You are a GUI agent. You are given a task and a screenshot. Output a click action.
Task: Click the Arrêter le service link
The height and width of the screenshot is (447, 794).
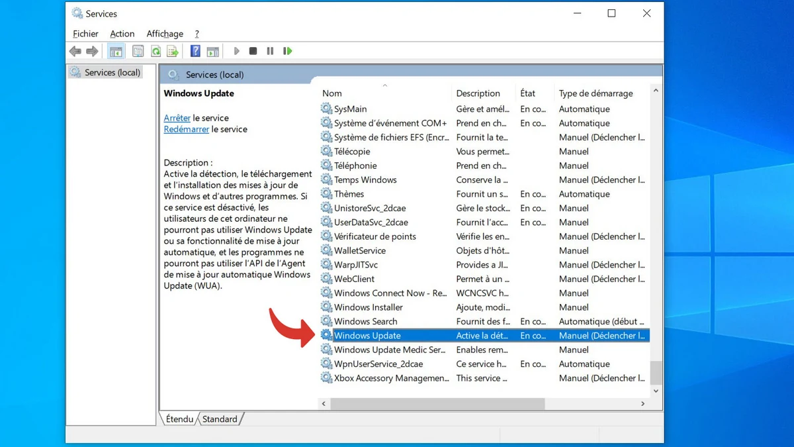pos(177,118)
